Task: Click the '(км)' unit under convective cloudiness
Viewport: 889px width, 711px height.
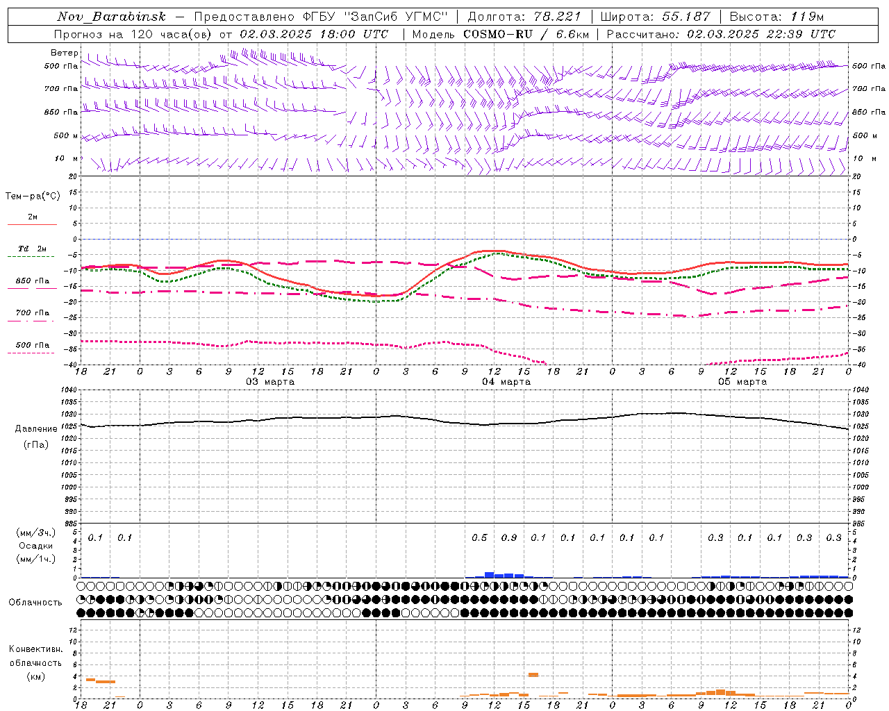Action: coord(35,676)
